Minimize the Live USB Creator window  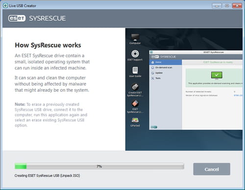(x=217, y=6)
